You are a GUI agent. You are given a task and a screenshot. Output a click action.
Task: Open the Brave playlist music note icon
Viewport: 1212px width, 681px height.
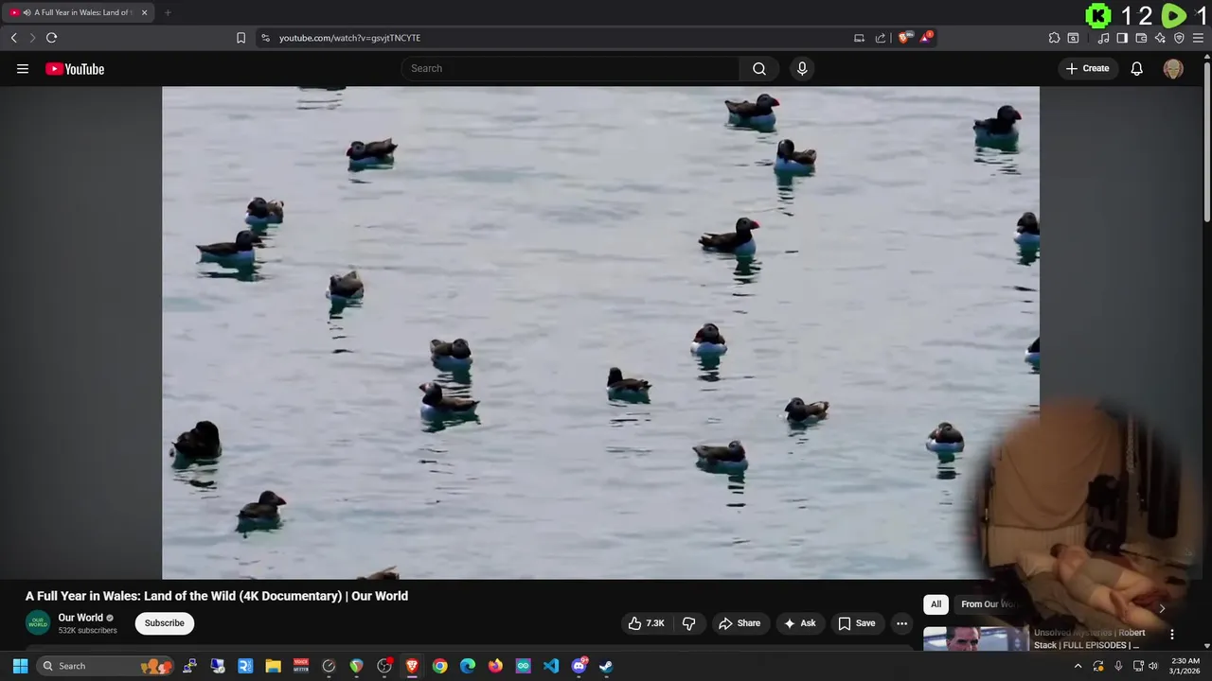point(1103,38)
